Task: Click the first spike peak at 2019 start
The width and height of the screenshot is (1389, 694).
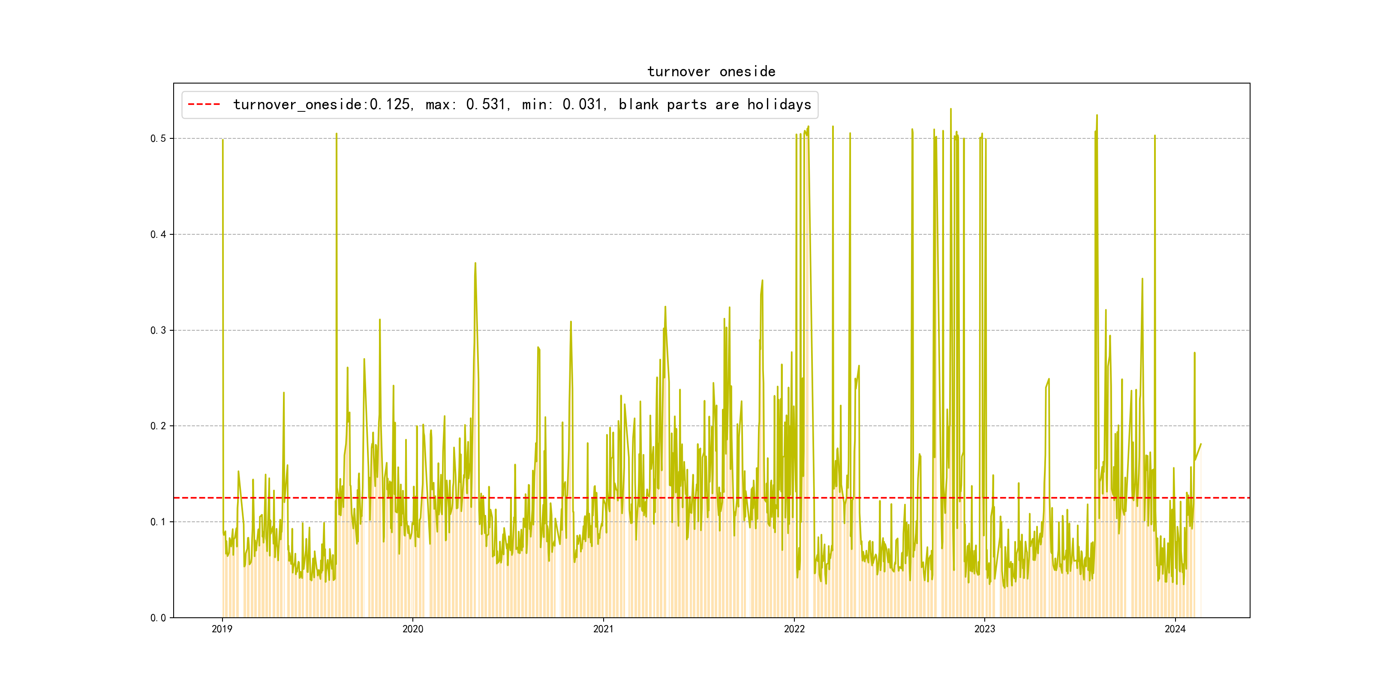Action: coord(222,140)
